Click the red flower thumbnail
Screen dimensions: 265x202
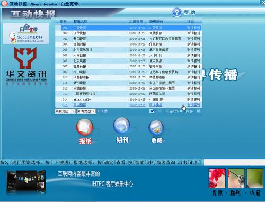tap(217, 178)
